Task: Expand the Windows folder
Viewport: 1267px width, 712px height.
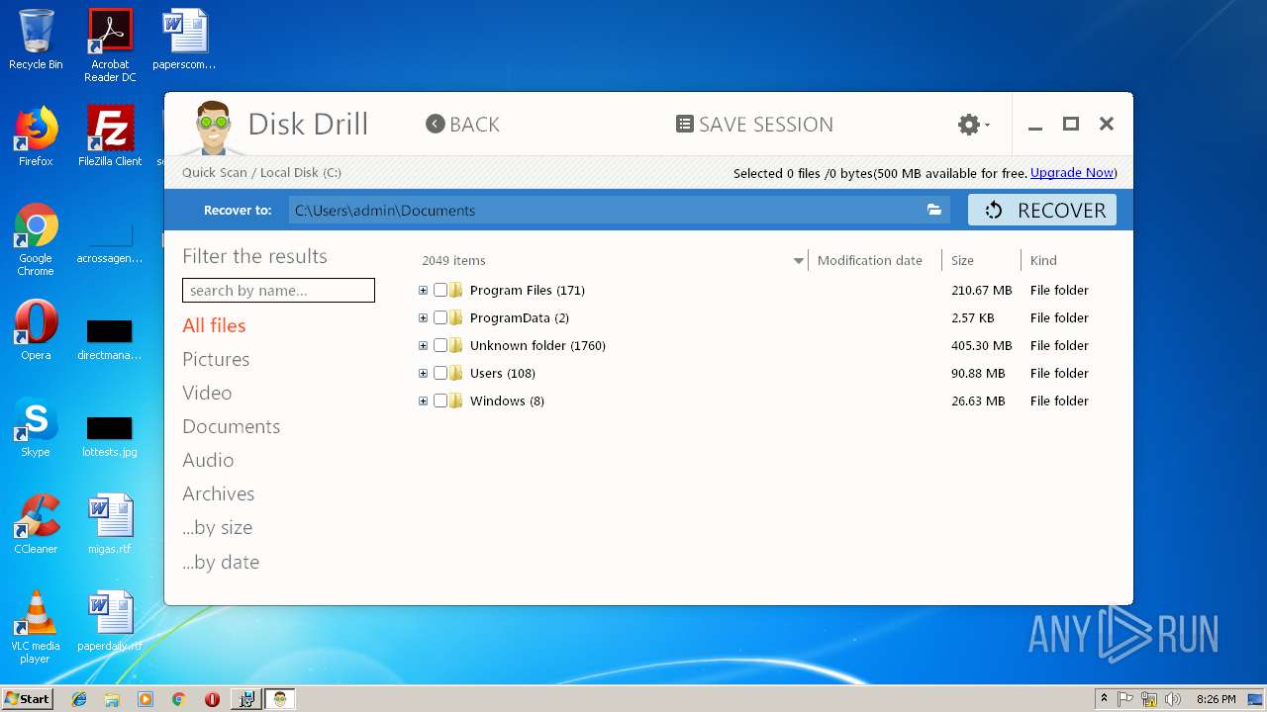Action: click(x=423, y=400)
